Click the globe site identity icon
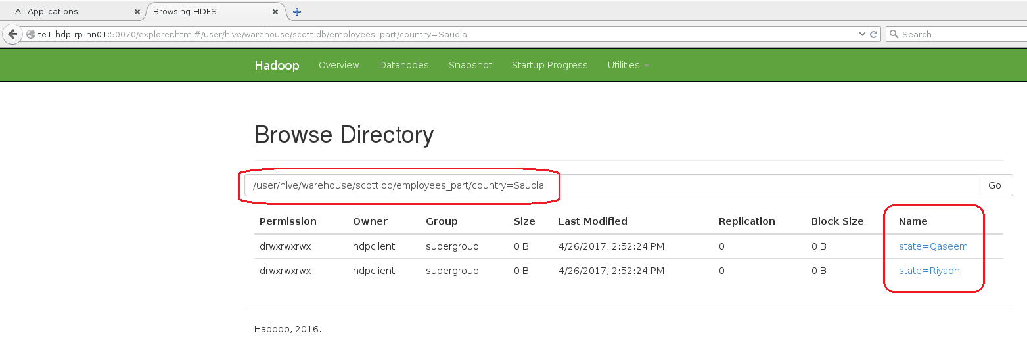The height and width of the screenshot is (339, 1027). pos(31,34)
